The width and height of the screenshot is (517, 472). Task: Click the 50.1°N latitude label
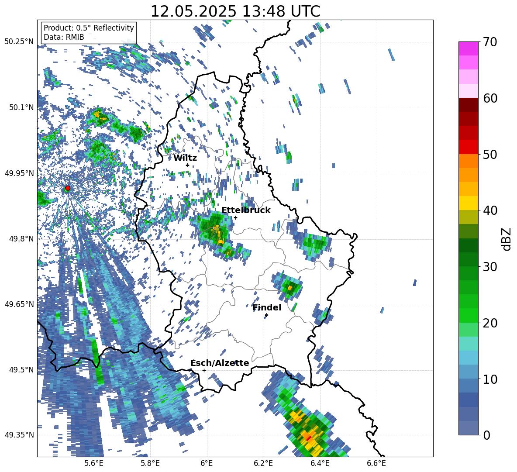(x=22, y=107)
